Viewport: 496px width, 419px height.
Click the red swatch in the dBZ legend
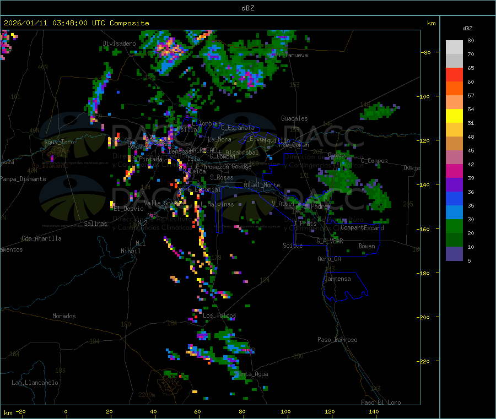click(x=454, y=74)
